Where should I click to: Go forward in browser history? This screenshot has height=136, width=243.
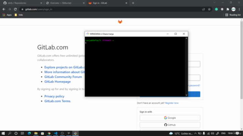[9, 9]
